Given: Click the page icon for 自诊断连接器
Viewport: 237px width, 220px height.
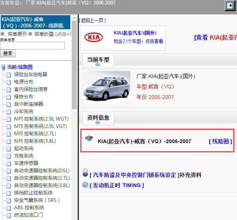Looking at the screenshot, I should (x=9, y=104).
